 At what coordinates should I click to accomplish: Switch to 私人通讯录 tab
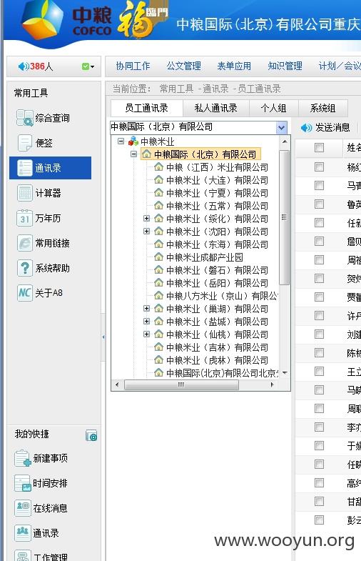(x=216, y=108)
